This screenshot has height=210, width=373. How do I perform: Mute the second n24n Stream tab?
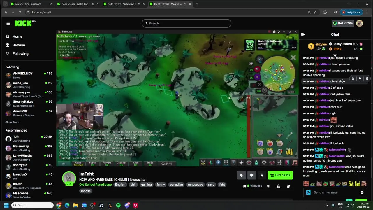pyautogui.click(x=139, y=4)
